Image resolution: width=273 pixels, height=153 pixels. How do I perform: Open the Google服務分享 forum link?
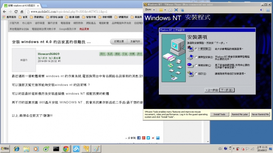(67, 29)
